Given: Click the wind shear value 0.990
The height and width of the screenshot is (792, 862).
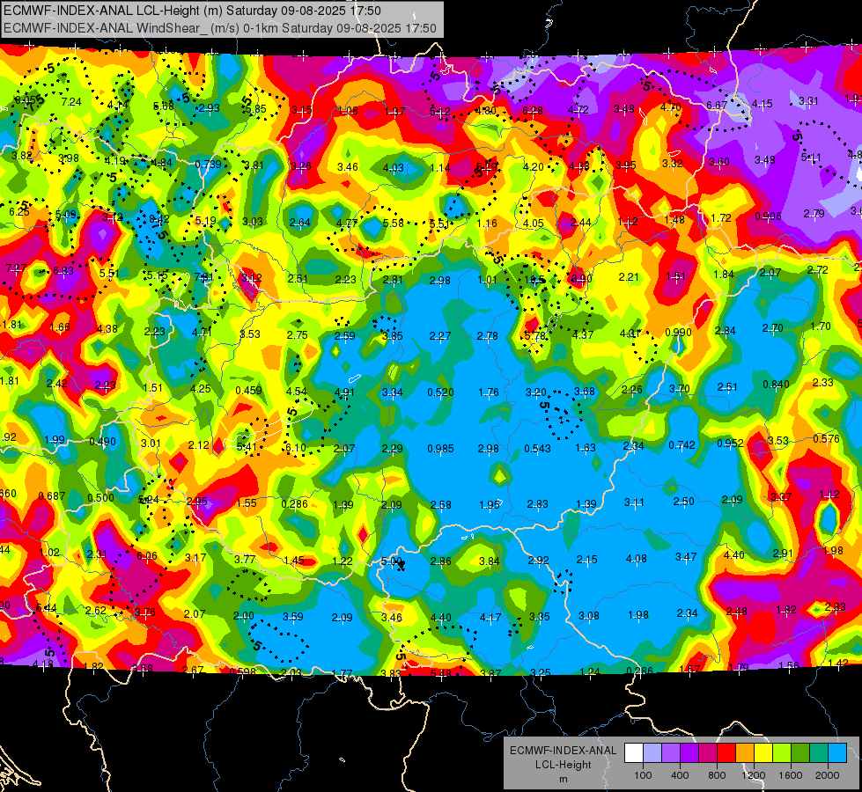Looking at the screenshot, I should 678,332.
